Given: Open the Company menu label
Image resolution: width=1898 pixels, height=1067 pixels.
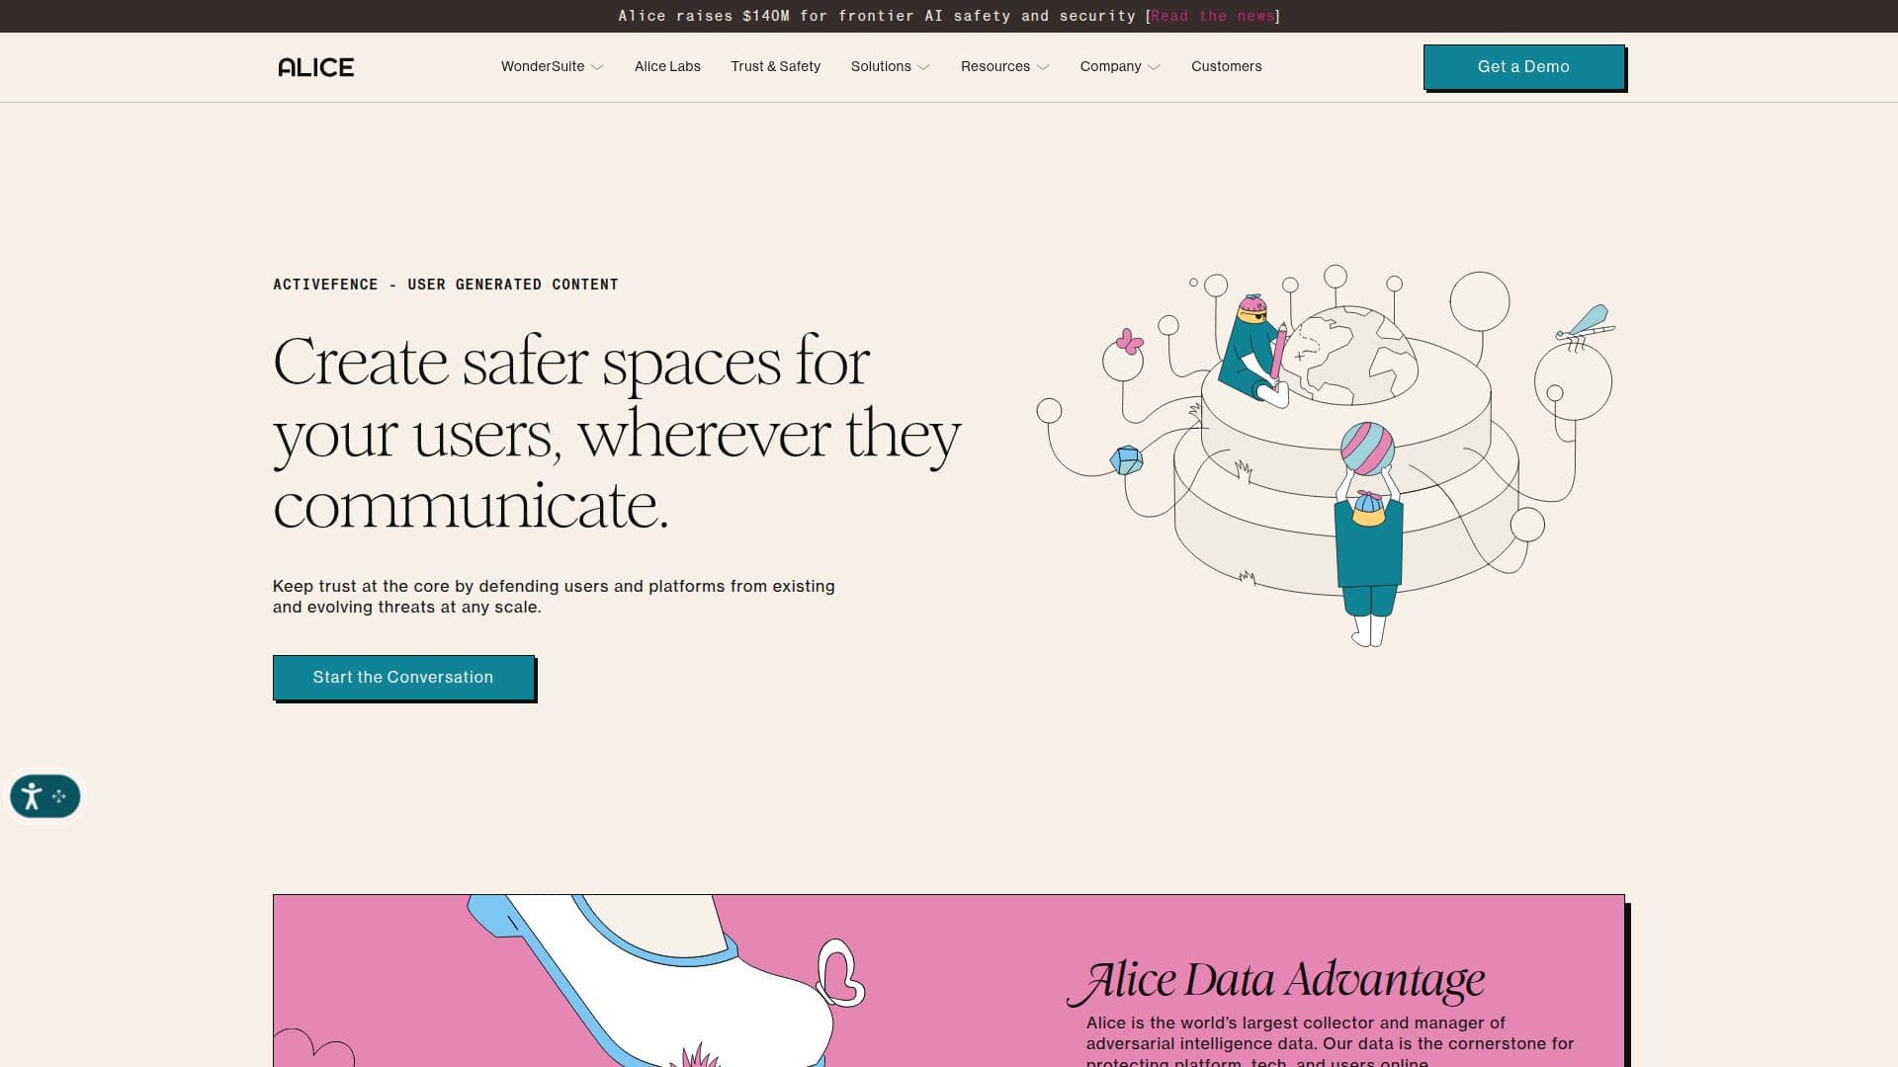Looking at the screenshot, I should click(x=1110, y=66).
